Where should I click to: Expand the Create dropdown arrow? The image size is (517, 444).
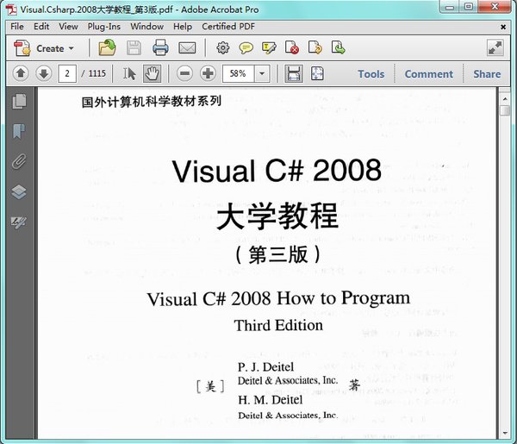(72, 48)
